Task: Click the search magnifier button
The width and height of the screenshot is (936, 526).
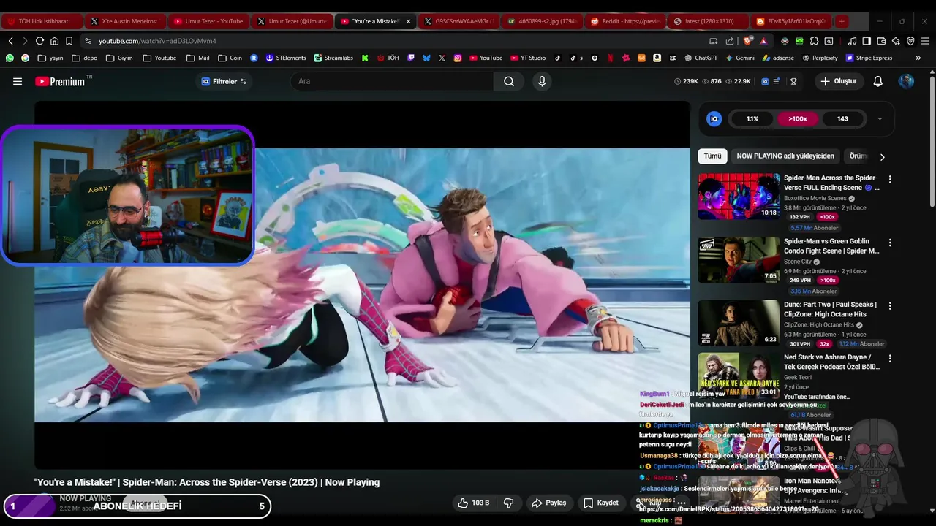Action: coord(509,81)
